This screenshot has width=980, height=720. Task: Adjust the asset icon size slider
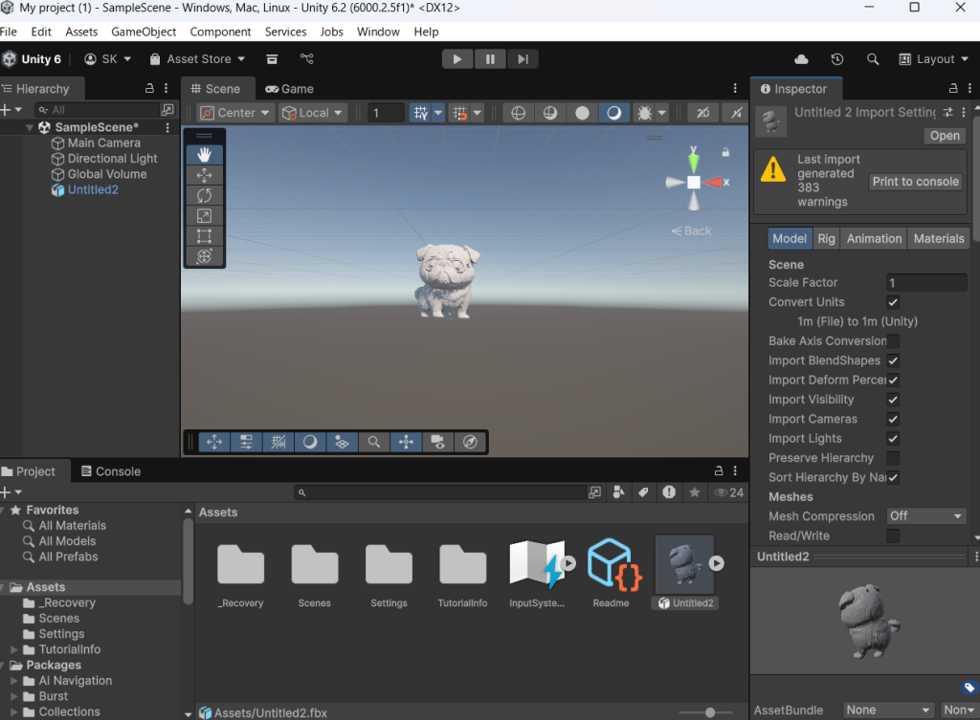pos(710,712)
